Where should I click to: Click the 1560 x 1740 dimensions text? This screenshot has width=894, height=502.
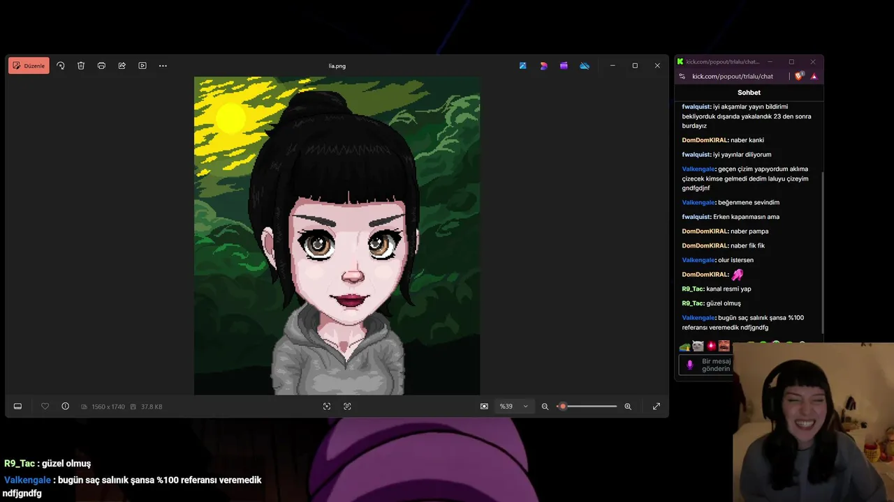(108, 406)
